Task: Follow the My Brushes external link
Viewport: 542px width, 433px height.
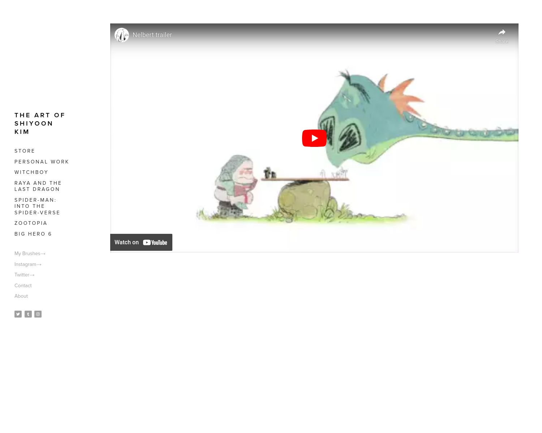Action: 30,254
